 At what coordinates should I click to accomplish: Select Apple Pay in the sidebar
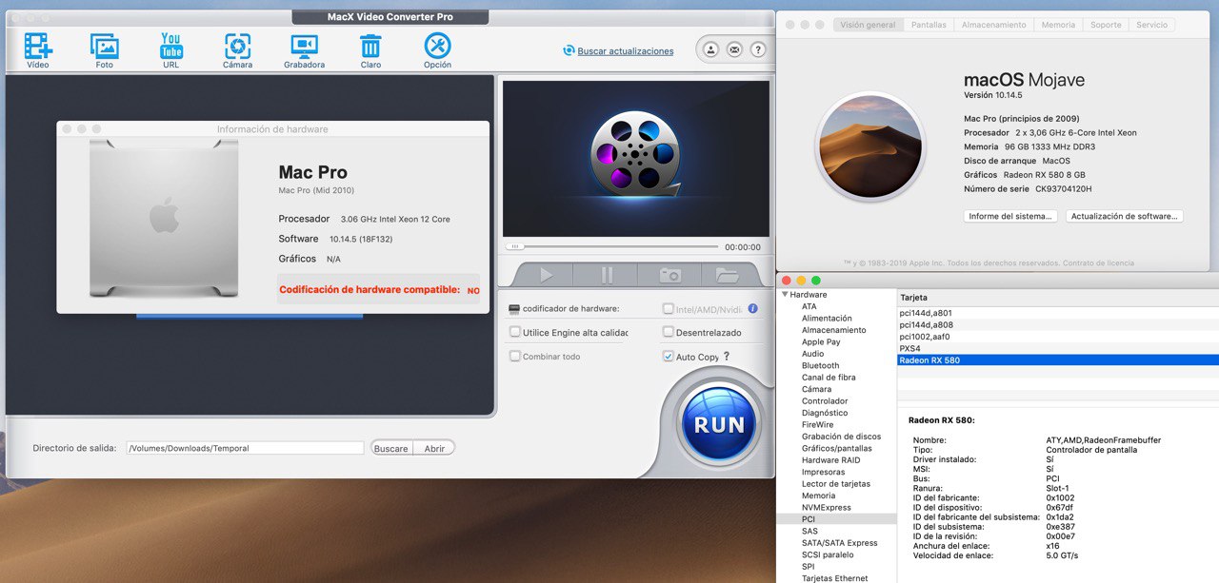coord(821,342)
